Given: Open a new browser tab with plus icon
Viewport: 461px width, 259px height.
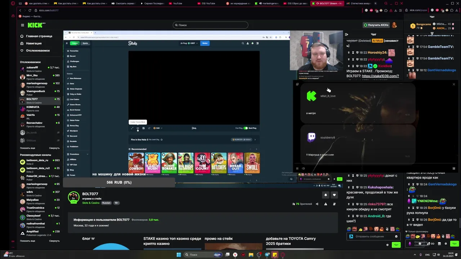Looking at the screenshot, I should click(375, 3).
